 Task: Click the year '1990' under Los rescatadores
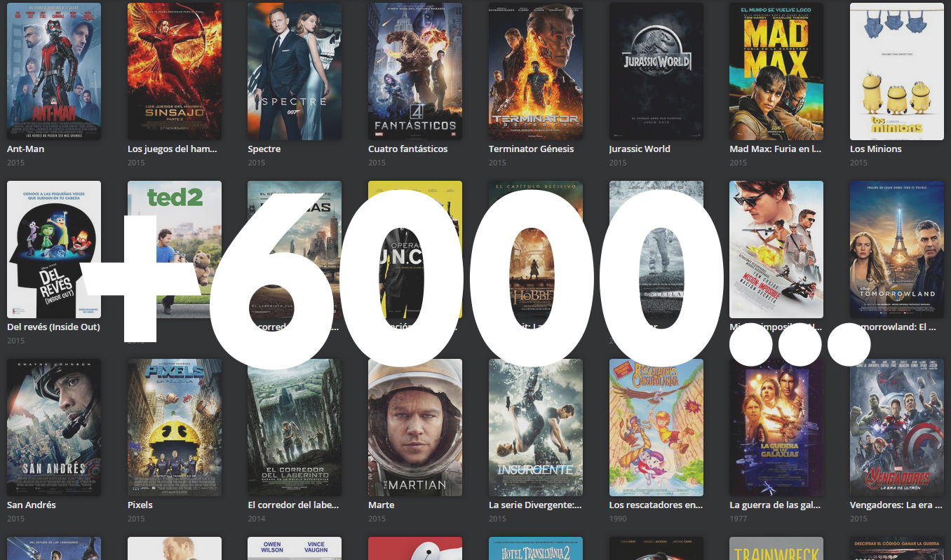point(618,519)
